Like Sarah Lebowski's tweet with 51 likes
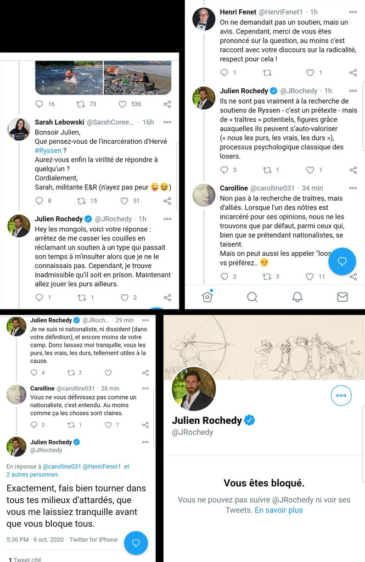 (124, 201)
